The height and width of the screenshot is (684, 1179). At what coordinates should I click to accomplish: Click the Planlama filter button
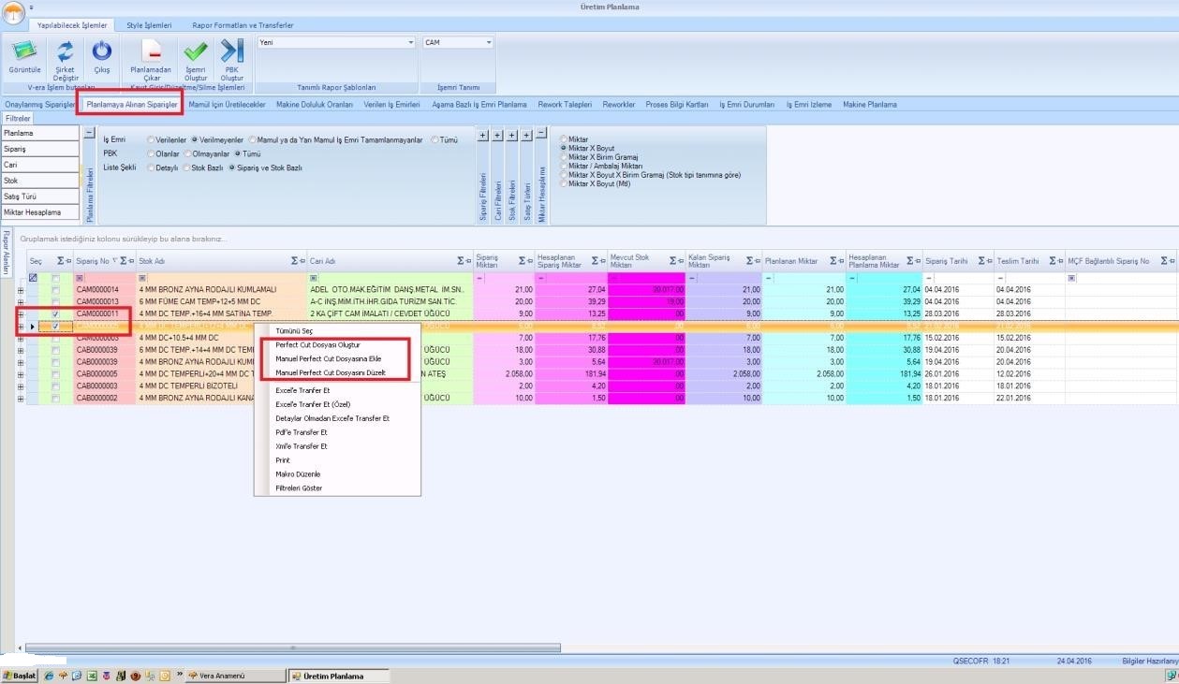tap(40, 134)
